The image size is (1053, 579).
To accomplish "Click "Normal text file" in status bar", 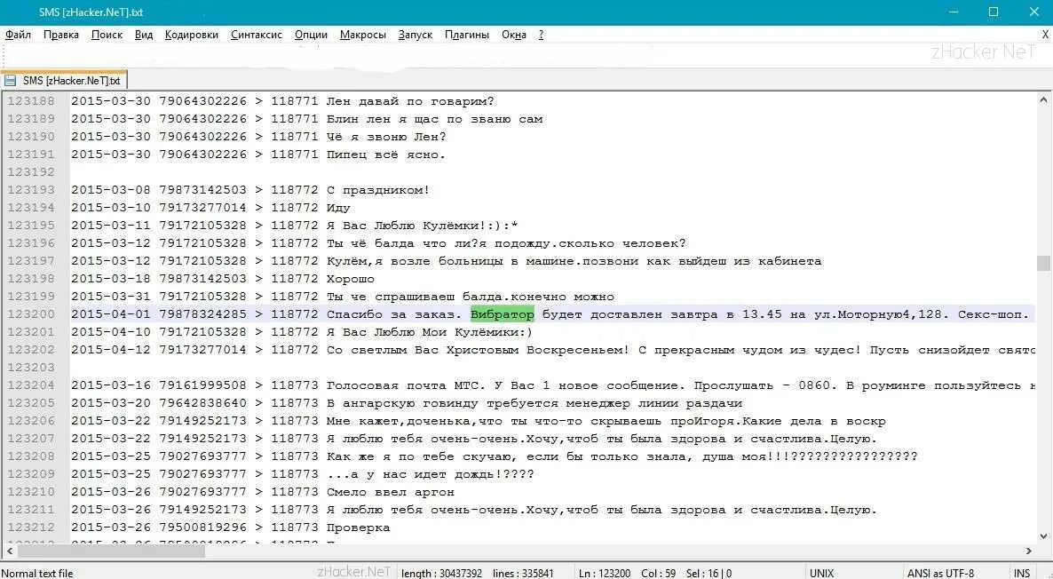I will (x=37, y=573).
